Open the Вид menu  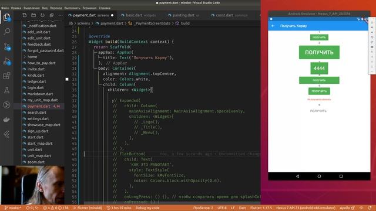click(x=45, y=8)
